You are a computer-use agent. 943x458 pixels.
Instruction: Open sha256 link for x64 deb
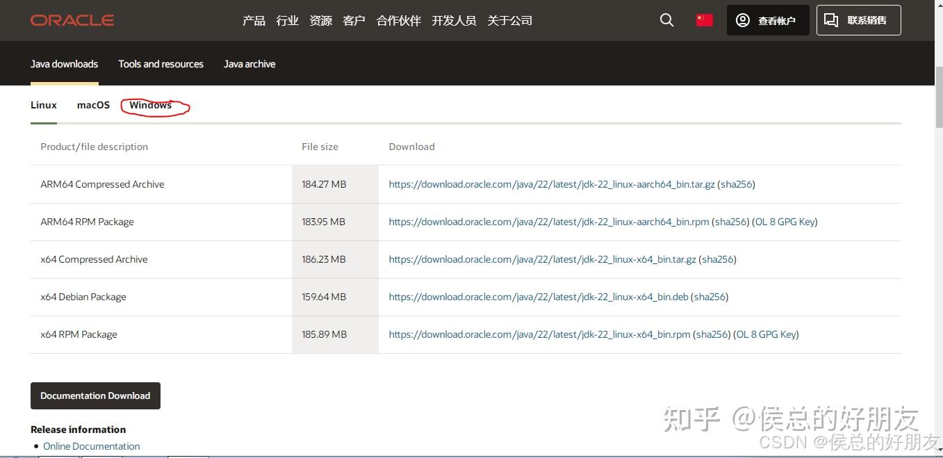(x=710, y=297)
